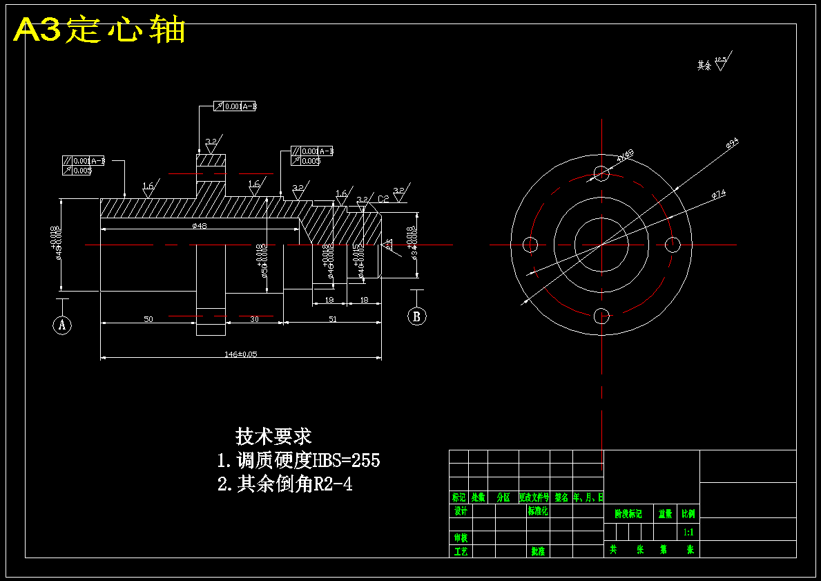Click the '更改文件号' title block cell
Screen dimensions: 821x581
[534, 497]
